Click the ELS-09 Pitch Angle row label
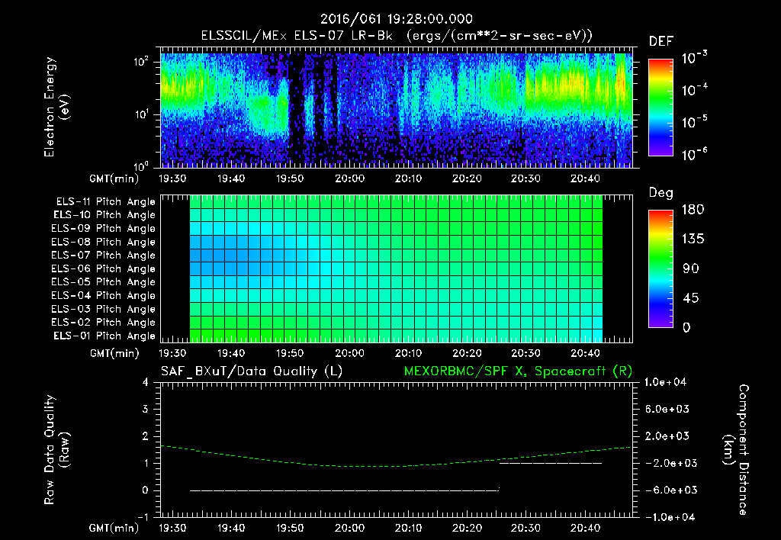The image size is (781, 540). coord(104,229)
